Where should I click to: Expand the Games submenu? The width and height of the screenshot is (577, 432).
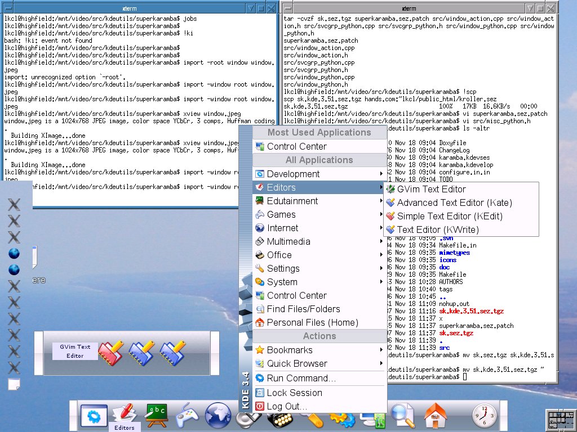tap(319, 214)
